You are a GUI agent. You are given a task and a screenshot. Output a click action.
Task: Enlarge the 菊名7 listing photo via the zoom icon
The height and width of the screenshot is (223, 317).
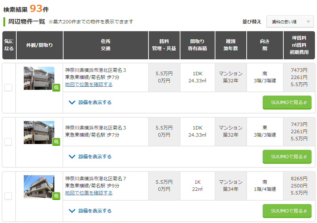[x=56, y=196]
